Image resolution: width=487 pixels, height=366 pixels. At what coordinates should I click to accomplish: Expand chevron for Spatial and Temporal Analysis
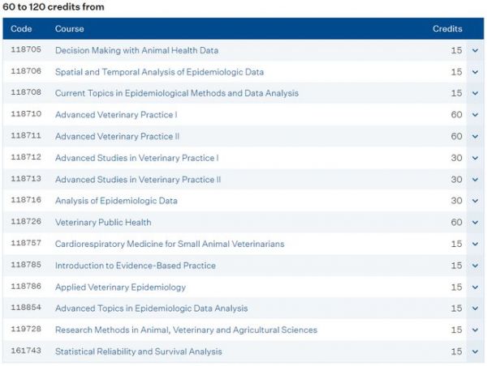coord(475,72)
